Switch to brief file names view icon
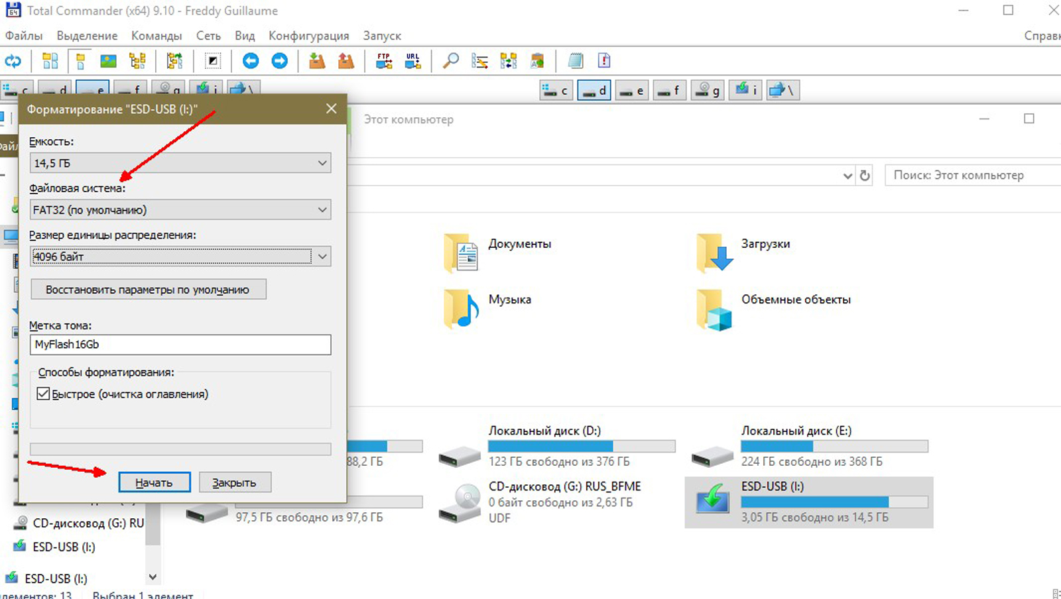The image size is (1061, 599). [50, 62]
